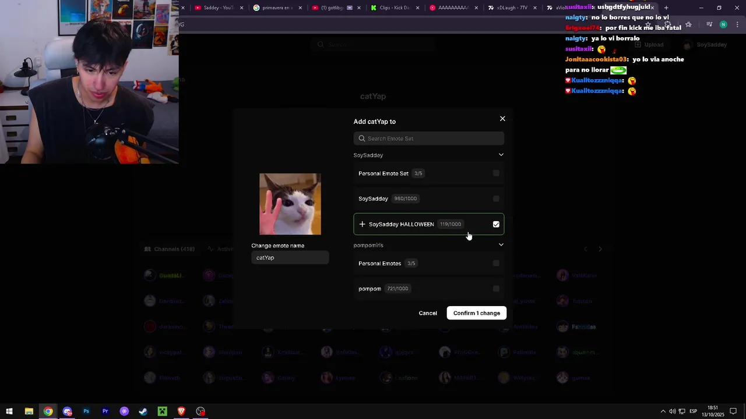Launch Photoshop from the taskbar
Image resolution: width=746 pixels, height=419 pixels.
pos(86,411)
